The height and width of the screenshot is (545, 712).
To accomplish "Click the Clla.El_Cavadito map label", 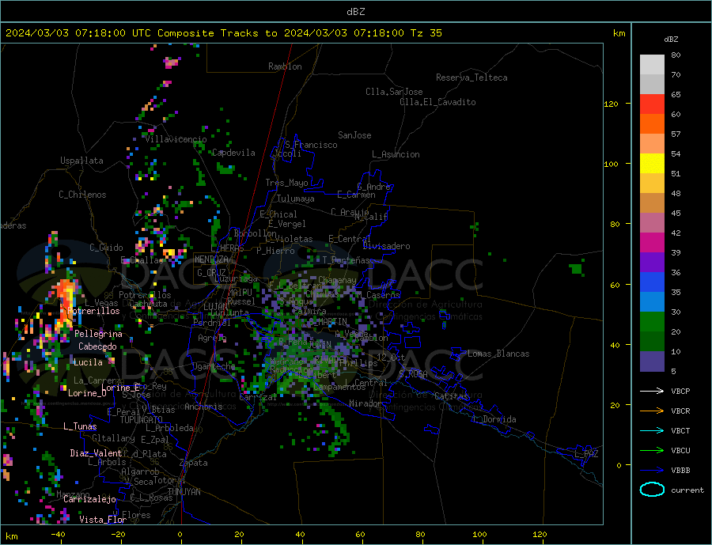I will point(437,102).
